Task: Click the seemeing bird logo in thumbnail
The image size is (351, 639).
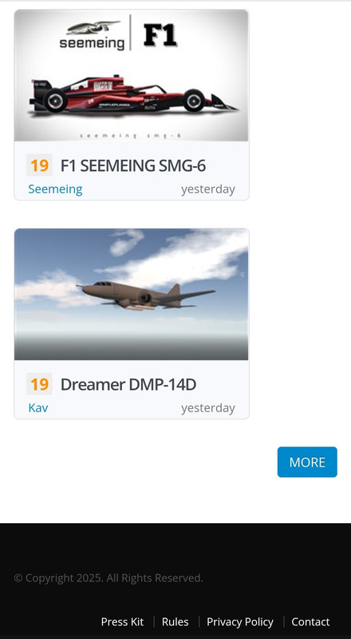Action: 93,28
